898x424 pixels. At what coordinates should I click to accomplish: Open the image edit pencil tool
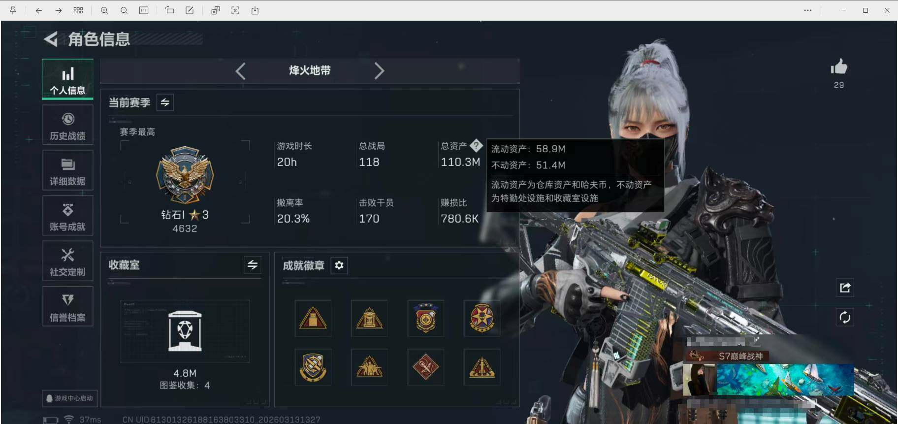[x=190, y=10]
